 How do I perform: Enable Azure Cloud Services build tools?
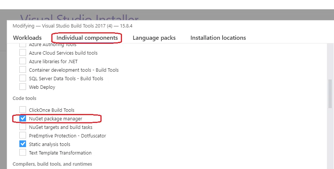(x=23, y=53)
